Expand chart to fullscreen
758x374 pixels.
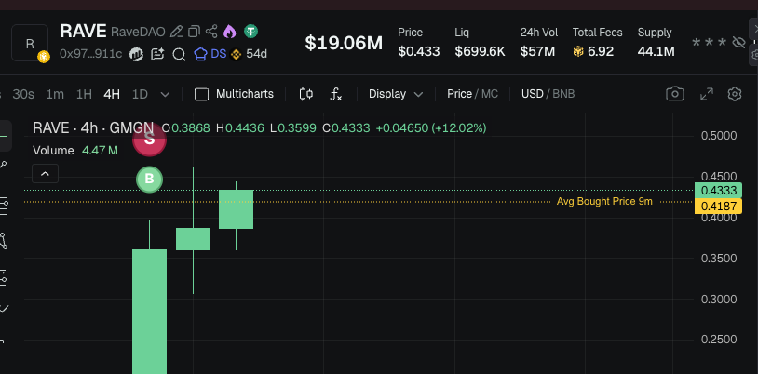coord(707,94)
